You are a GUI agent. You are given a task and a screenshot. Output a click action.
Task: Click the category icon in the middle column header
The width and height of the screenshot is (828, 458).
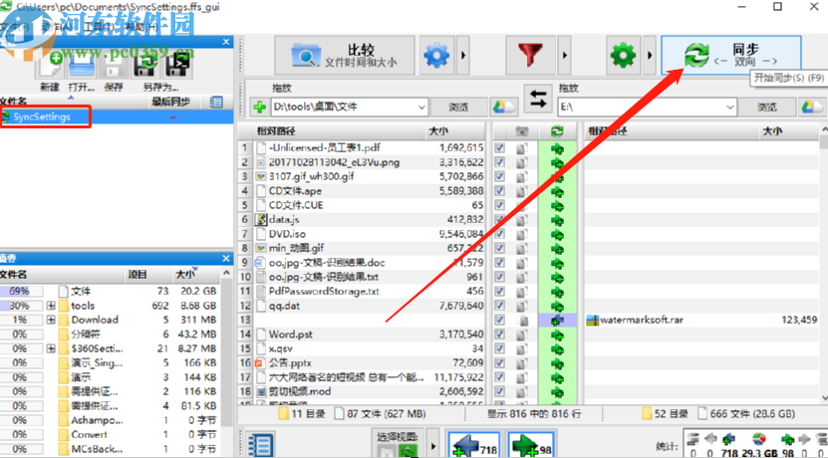coord(522,130)
